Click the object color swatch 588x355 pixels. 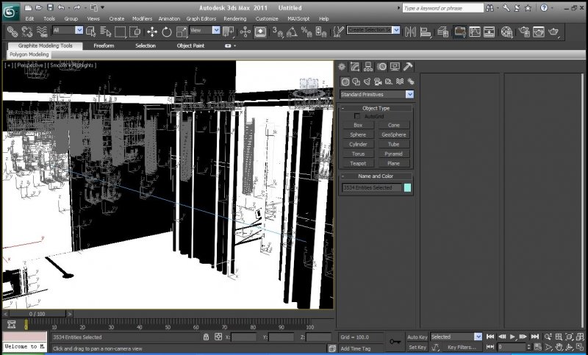(x=407, y=187)
